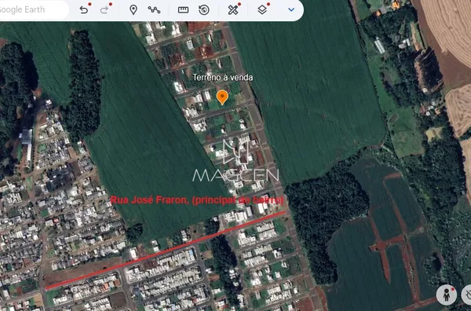Click the Google Earth search field
This screenshot has width=471, height=311.
tap(34, 9)
